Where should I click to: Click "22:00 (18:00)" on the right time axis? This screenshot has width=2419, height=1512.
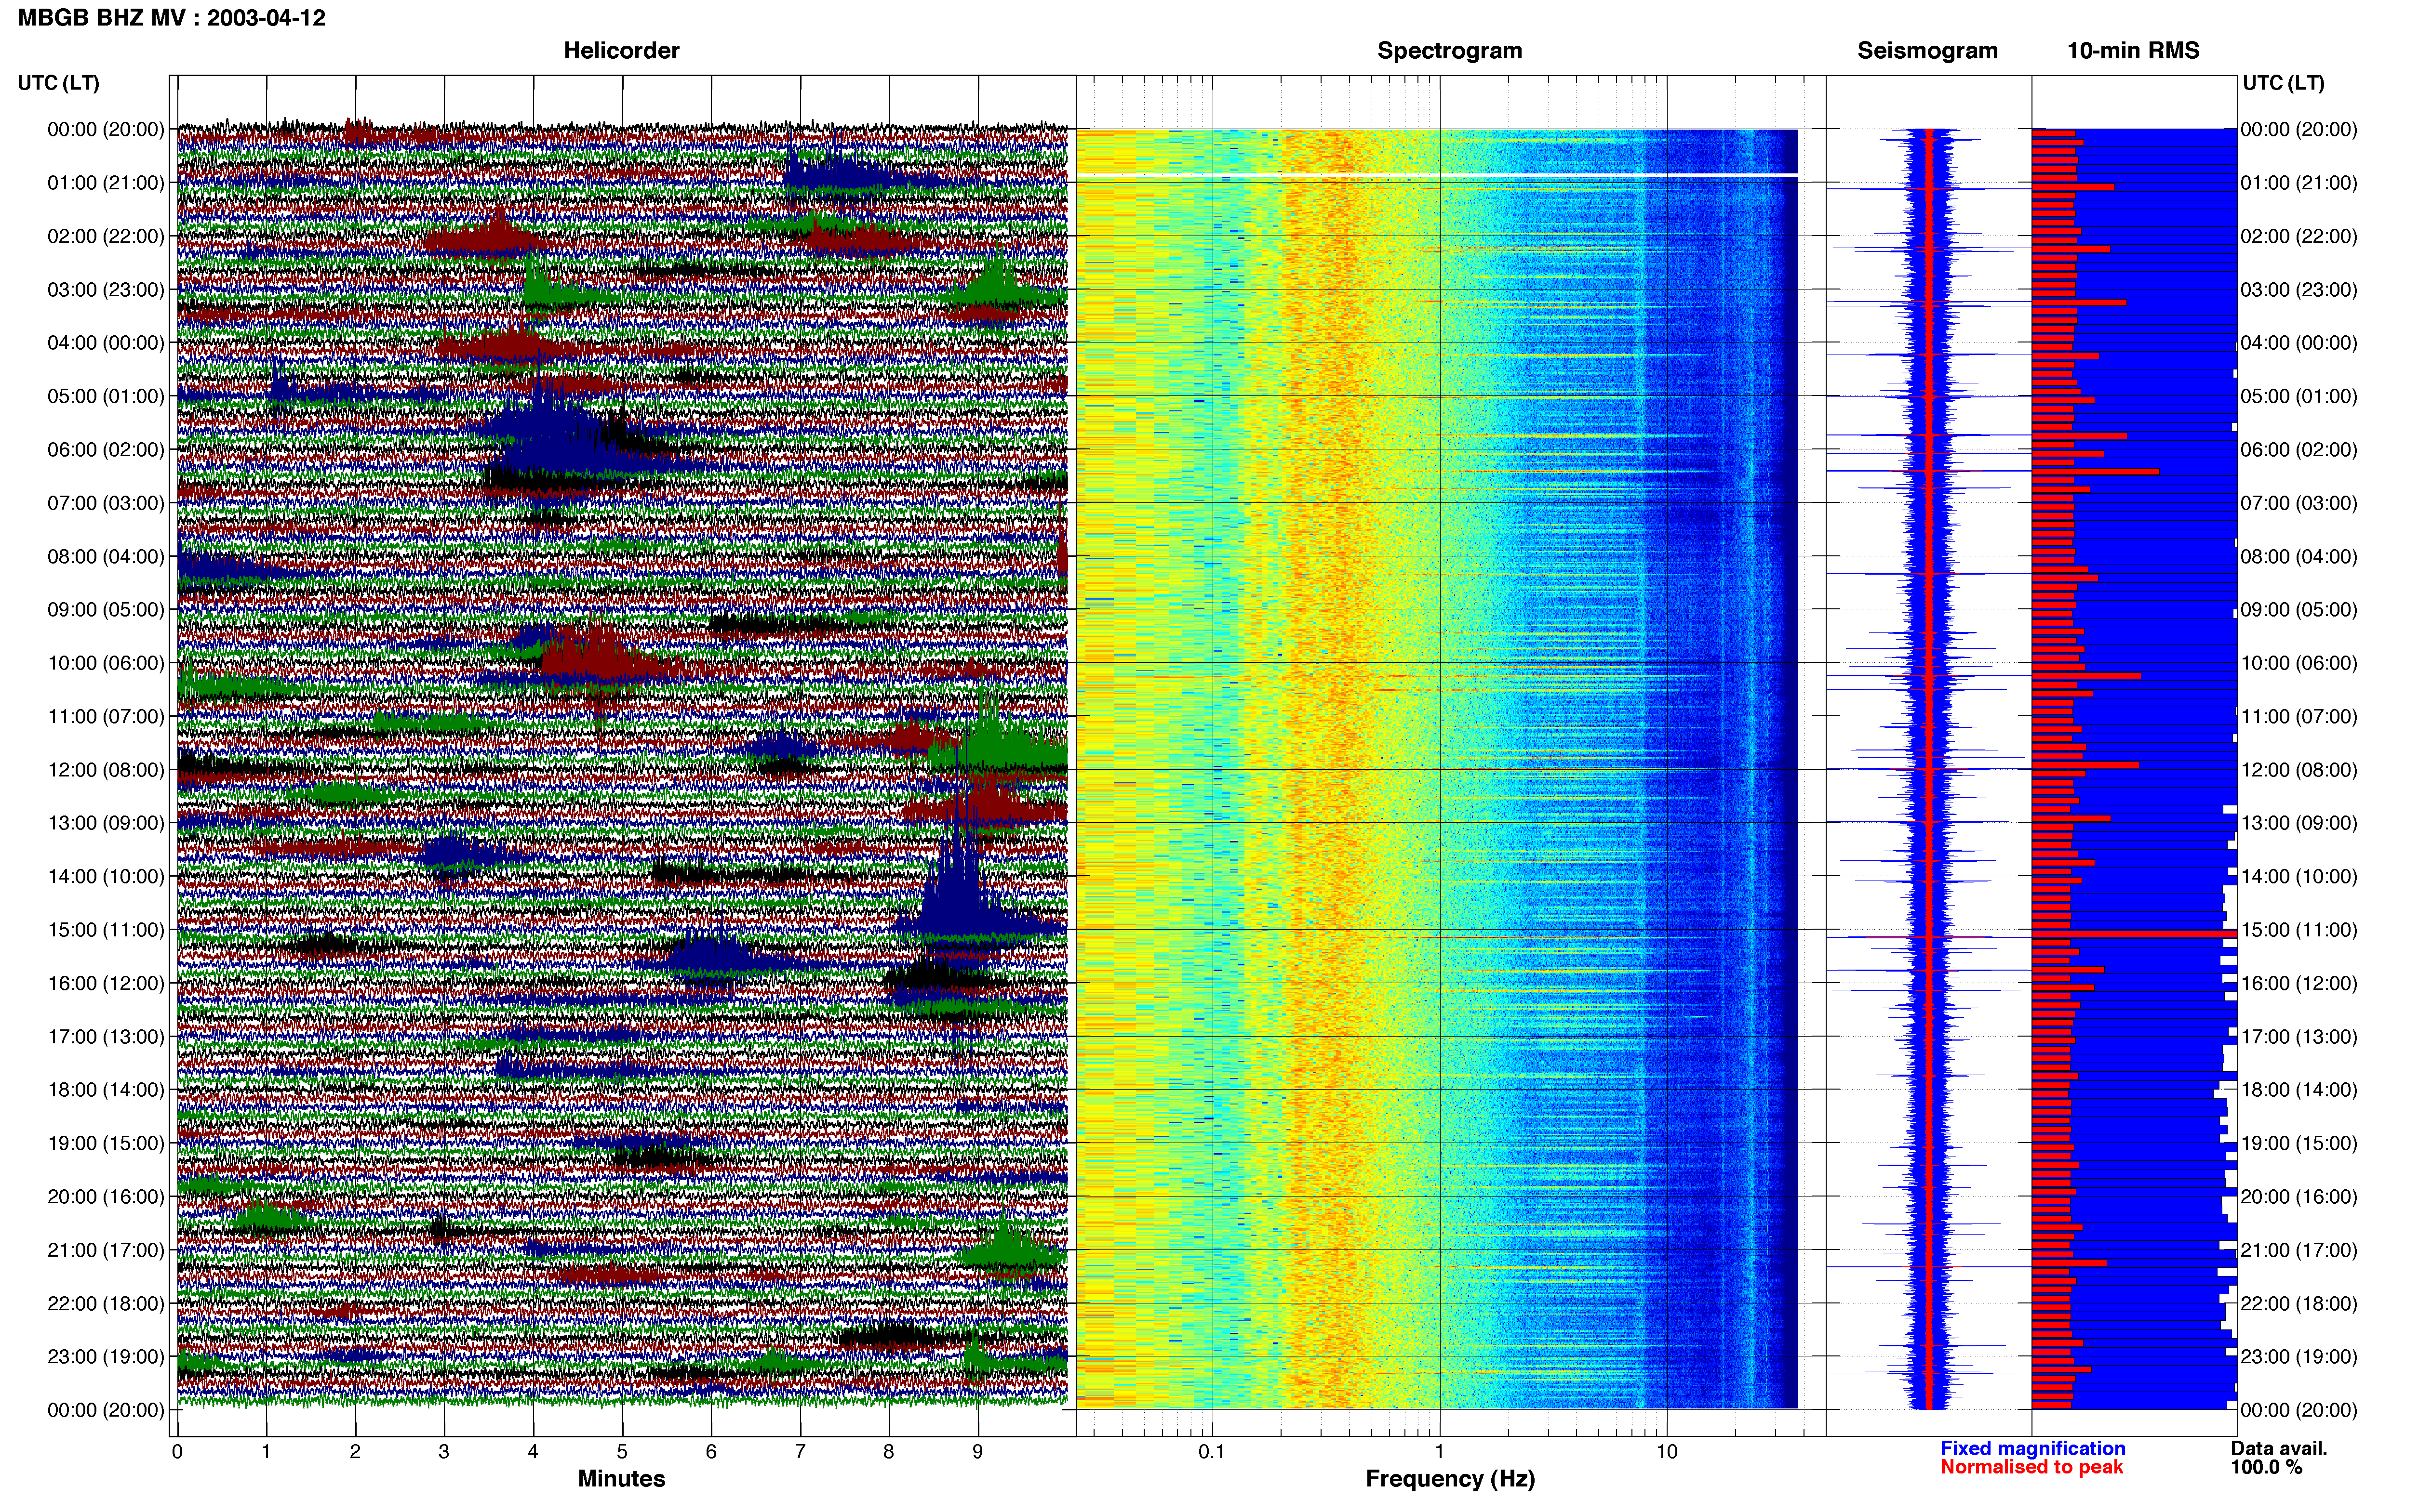tap(2299, 1304)
